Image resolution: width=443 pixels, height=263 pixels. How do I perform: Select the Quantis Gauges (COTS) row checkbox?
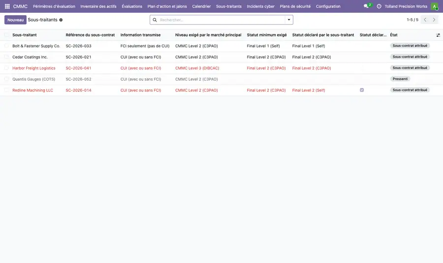[6, 79]
